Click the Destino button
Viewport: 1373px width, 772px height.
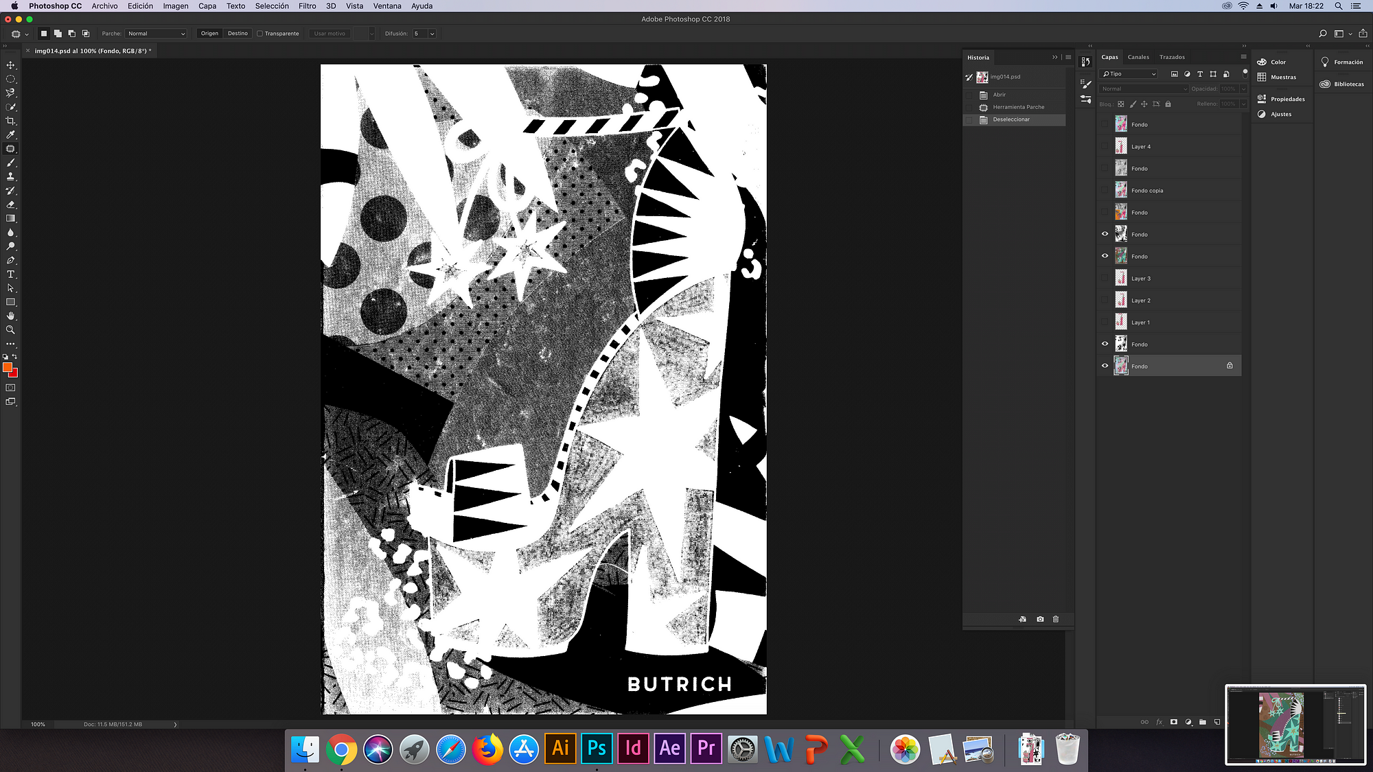[x=238, y=34]
